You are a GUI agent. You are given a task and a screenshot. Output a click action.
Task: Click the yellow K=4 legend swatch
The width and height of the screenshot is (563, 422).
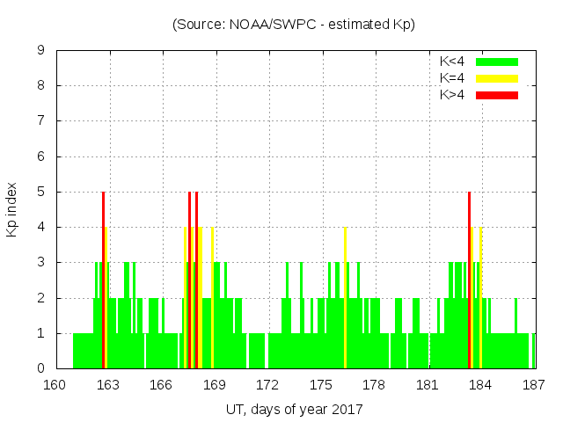pyautogui.click(x=497, y=78)
